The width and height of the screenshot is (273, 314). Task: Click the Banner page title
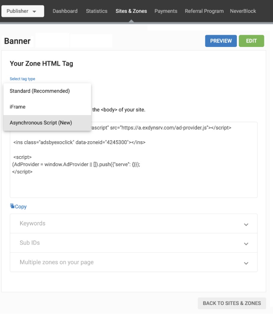point(17,41)
